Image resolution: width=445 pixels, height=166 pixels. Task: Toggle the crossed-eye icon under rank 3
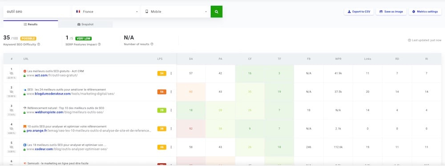pyautogui.click(x=12, y=110)
